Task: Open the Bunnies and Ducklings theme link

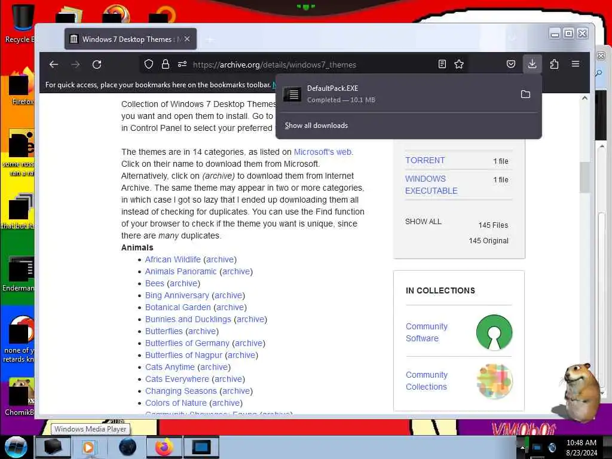Action: (x=188, y=319)
